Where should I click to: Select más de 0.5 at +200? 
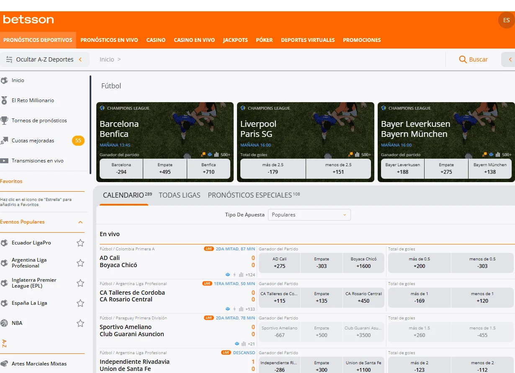click(420, 263)
